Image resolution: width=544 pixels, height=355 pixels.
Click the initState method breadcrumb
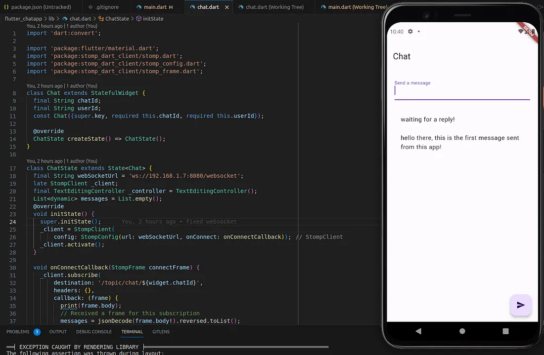pos(153,19)
